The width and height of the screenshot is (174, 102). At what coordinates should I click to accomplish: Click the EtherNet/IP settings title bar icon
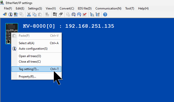2,3
